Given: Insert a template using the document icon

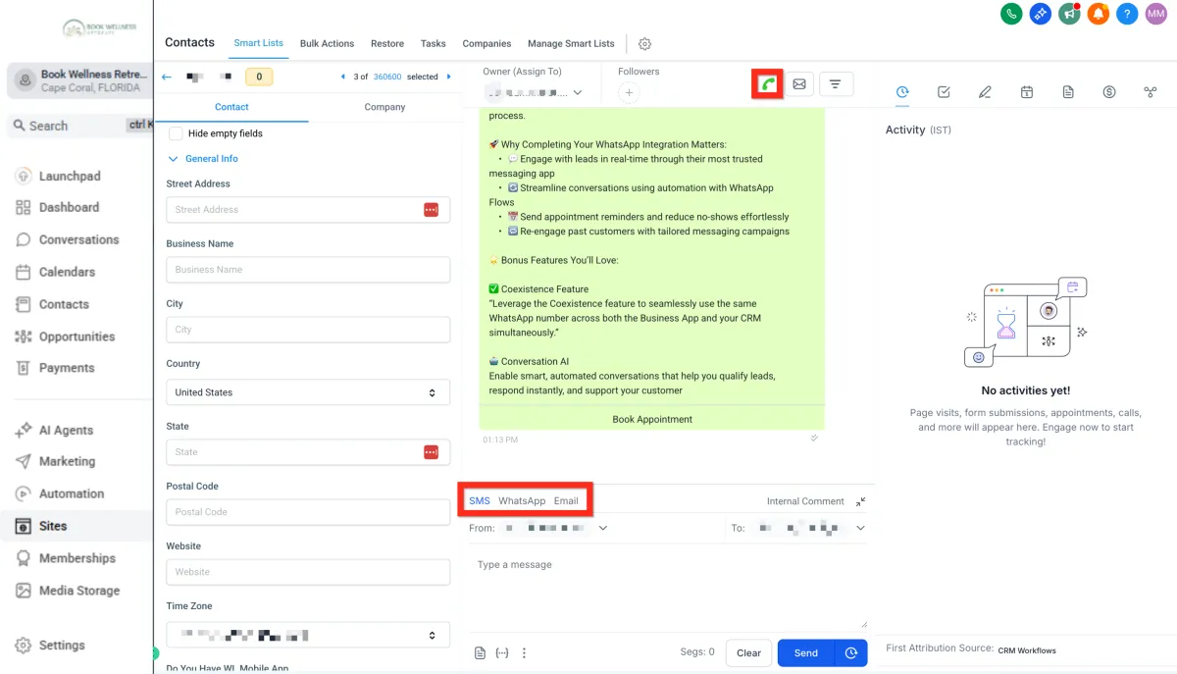Looking at the screenshot, I should (480, 653).
